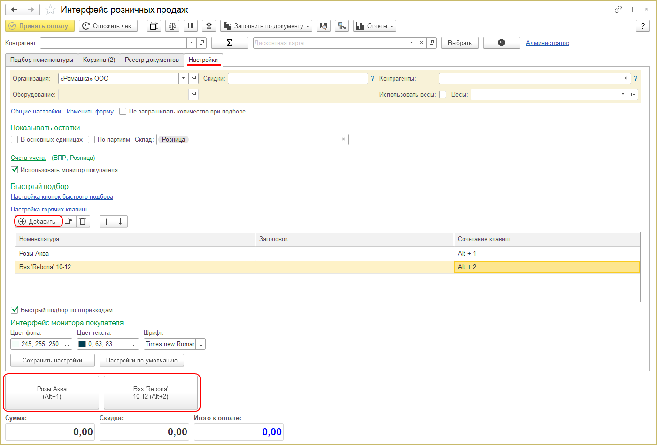This screenshot has height=445, width=657.
Task: Delete the selected hotkey row with trash icon
Action: pos(83,221)
